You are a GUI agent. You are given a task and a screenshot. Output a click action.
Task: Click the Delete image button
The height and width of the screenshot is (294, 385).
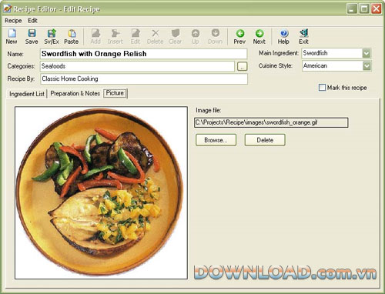[x=265, y=140]
